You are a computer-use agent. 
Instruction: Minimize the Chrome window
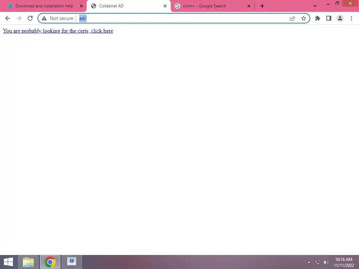tap(328, 4)
